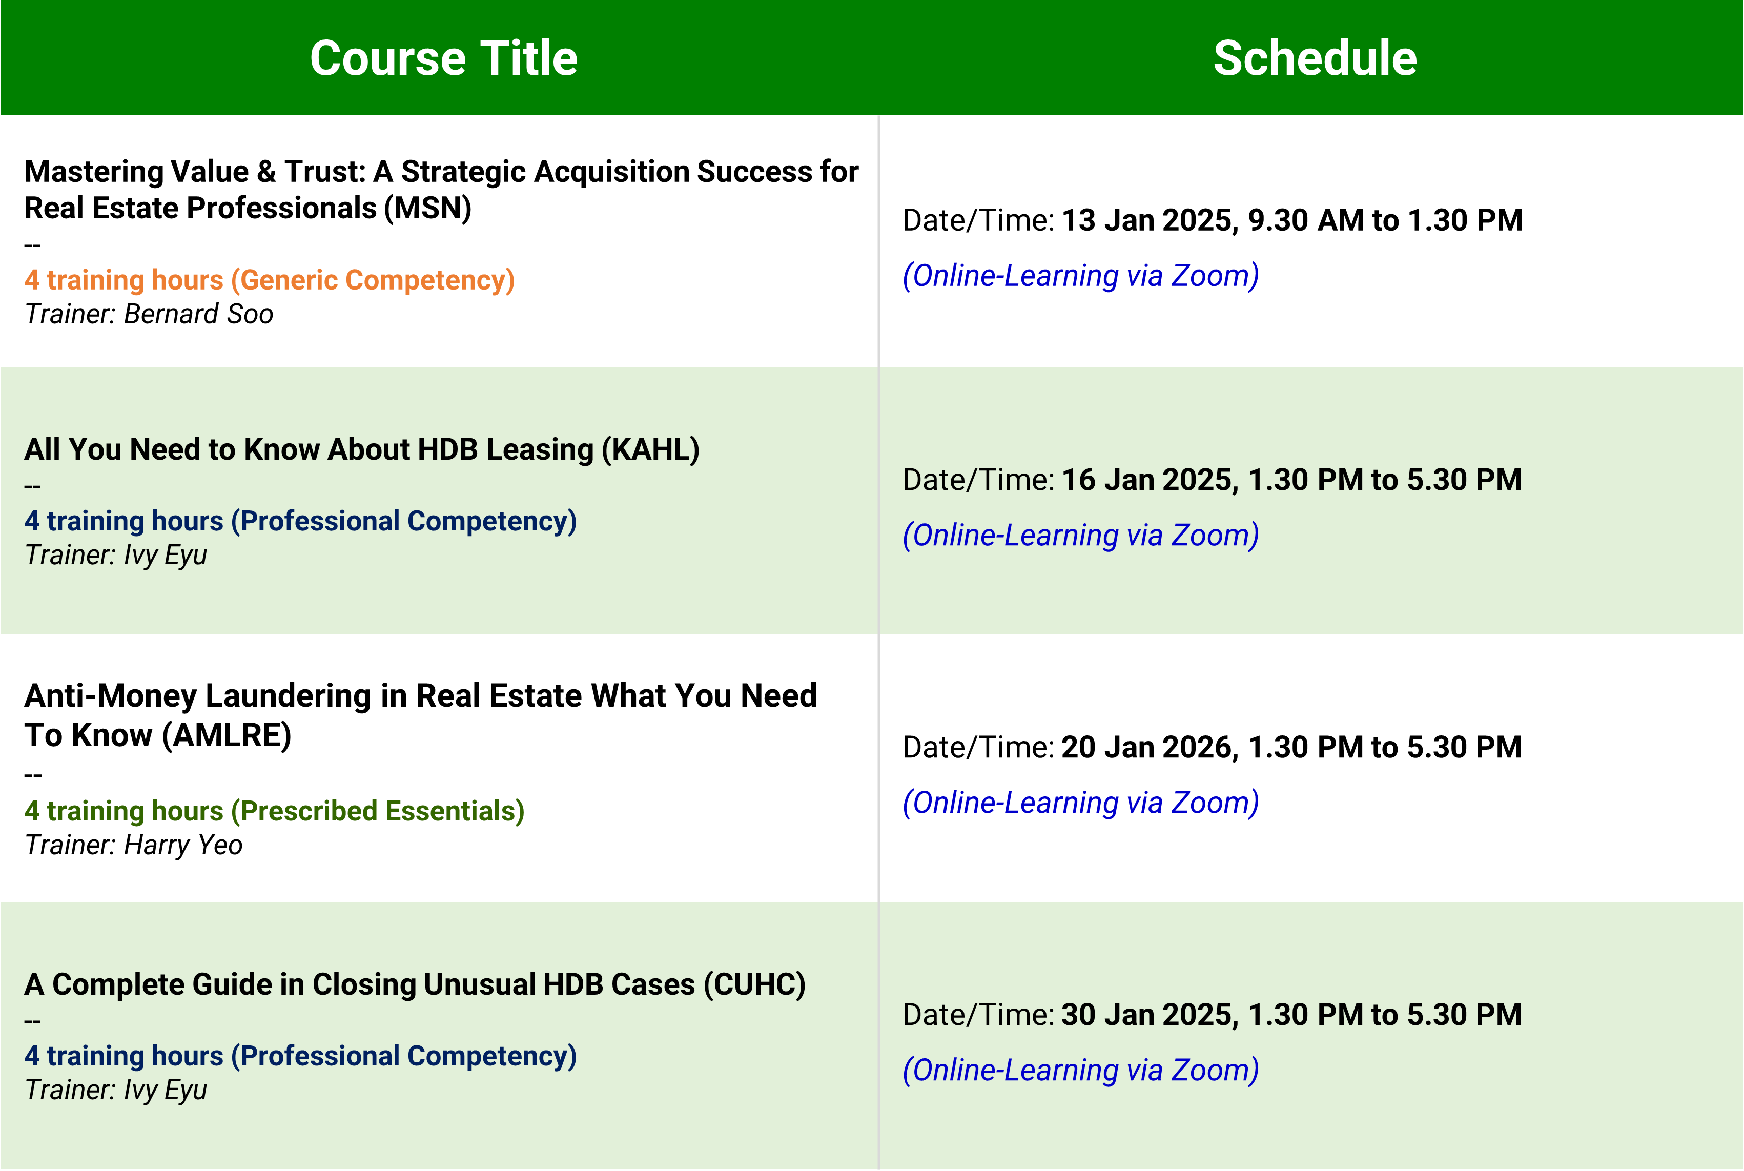The height and width of the screenshot is (1171, 1744).
Task: Open the Zoom link under the 30 Jan session
Action: click(1081, 1070)
